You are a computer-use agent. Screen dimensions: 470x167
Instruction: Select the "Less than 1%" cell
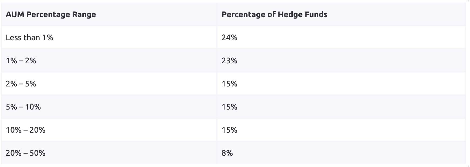(x=29, y=38)
